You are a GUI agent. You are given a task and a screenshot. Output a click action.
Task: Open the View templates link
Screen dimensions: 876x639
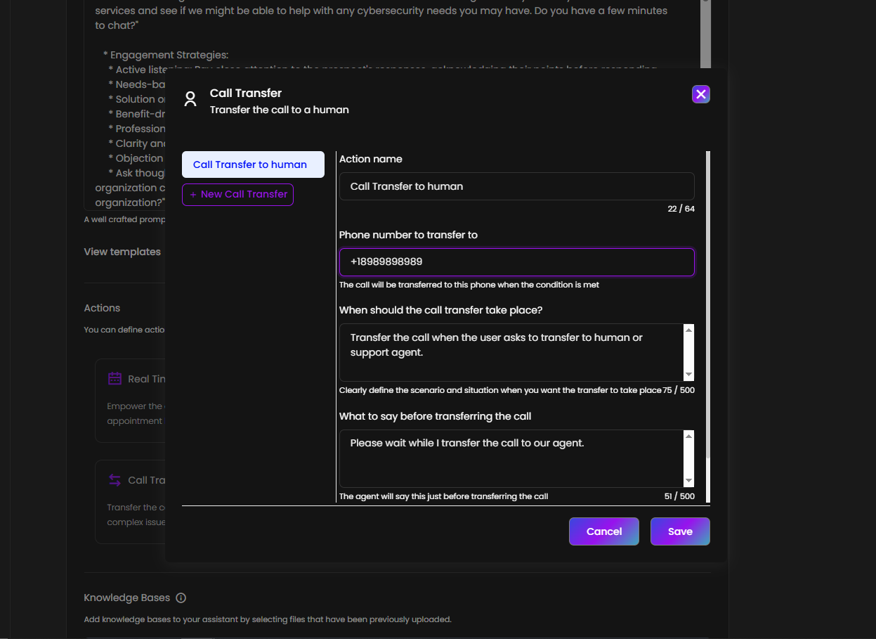[x=122, y=252]
